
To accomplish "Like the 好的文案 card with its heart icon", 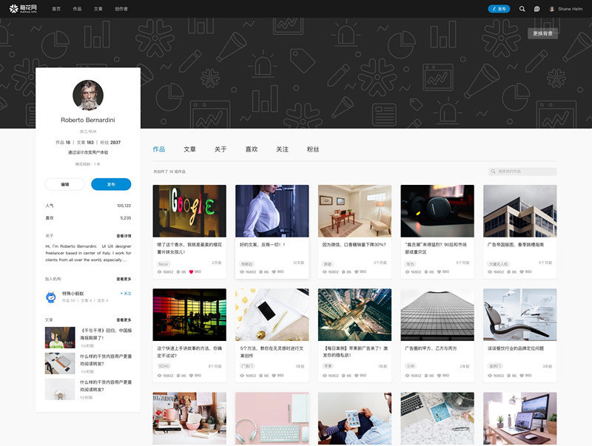I will [274, 271].
